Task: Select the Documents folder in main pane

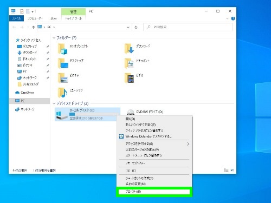Action: click(x=137, y=63)
